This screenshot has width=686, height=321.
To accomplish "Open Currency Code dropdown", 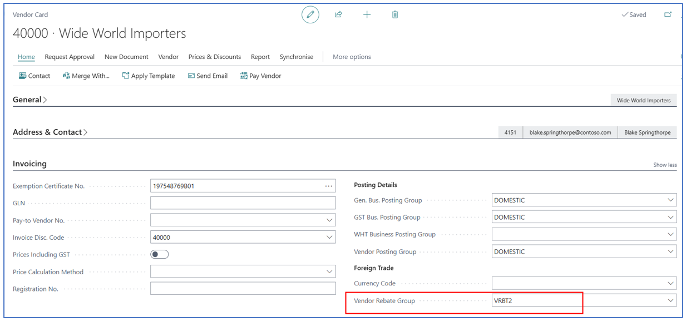I will tap(670, 283).
